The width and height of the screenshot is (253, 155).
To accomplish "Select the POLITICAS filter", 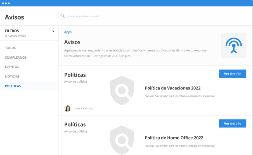I will point(13,86).
